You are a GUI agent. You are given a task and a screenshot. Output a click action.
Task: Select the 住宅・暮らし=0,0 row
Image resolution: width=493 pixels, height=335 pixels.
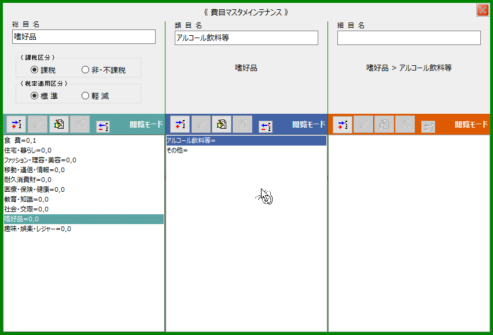coord(84,150)
